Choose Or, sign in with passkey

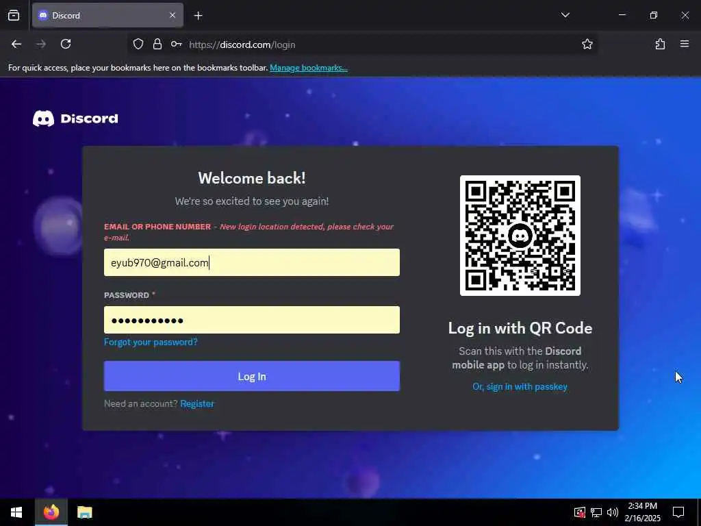pyautogui.click(x=520, y=386)
